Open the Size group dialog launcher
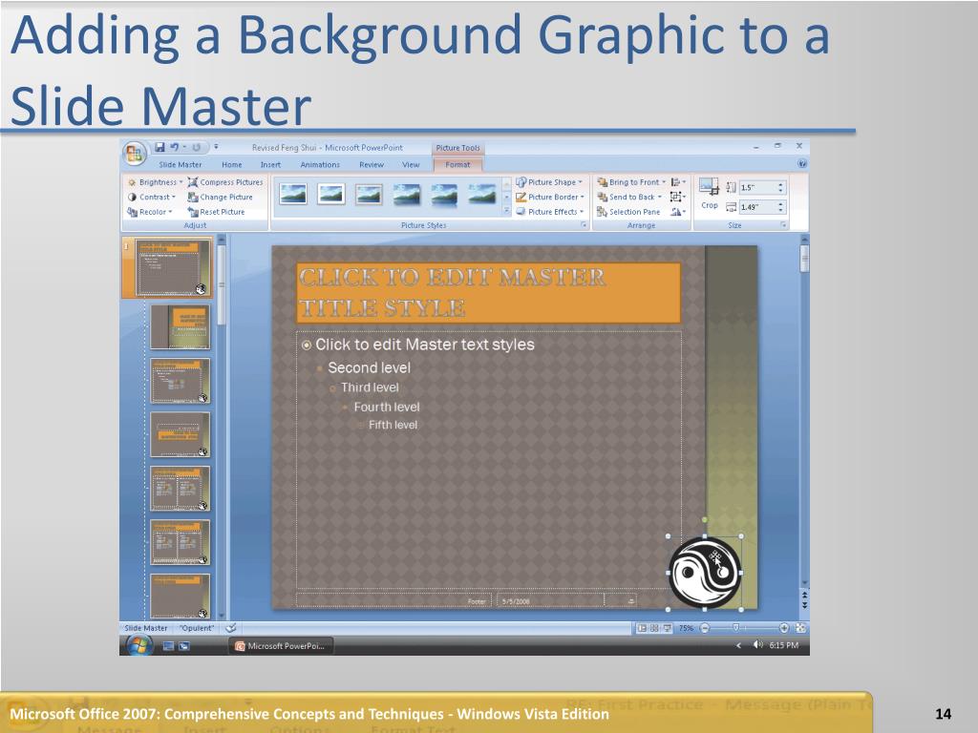This screenshot has height=733, width=978. point(783,225)
